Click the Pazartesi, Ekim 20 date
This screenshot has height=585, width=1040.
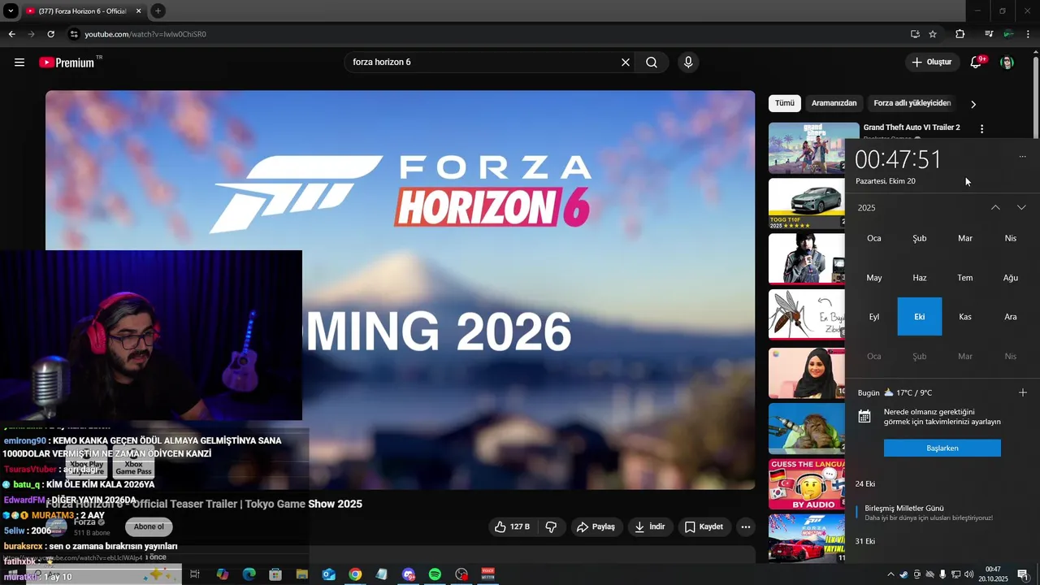click(886, 181)
